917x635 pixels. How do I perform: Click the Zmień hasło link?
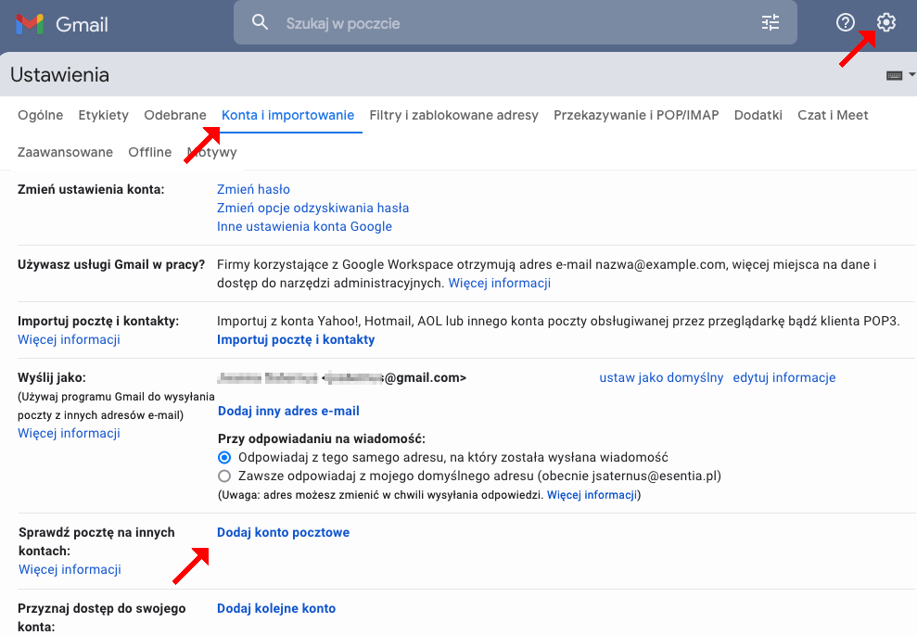pos(253,189)
